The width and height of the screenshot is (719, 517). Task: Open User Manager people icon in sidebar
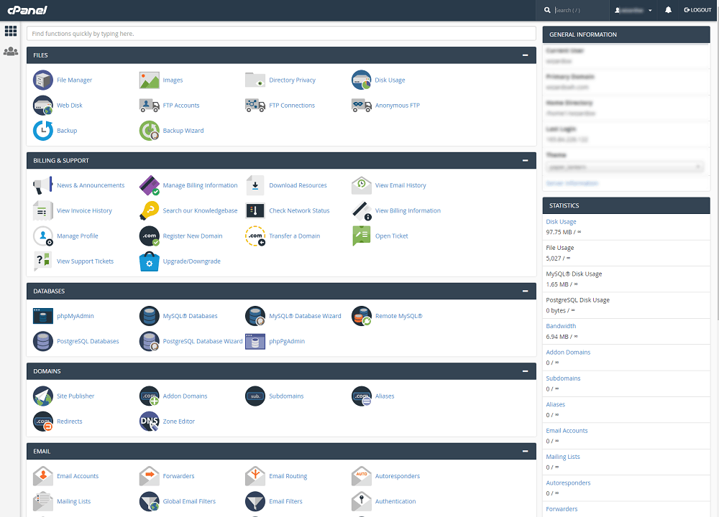11,51
